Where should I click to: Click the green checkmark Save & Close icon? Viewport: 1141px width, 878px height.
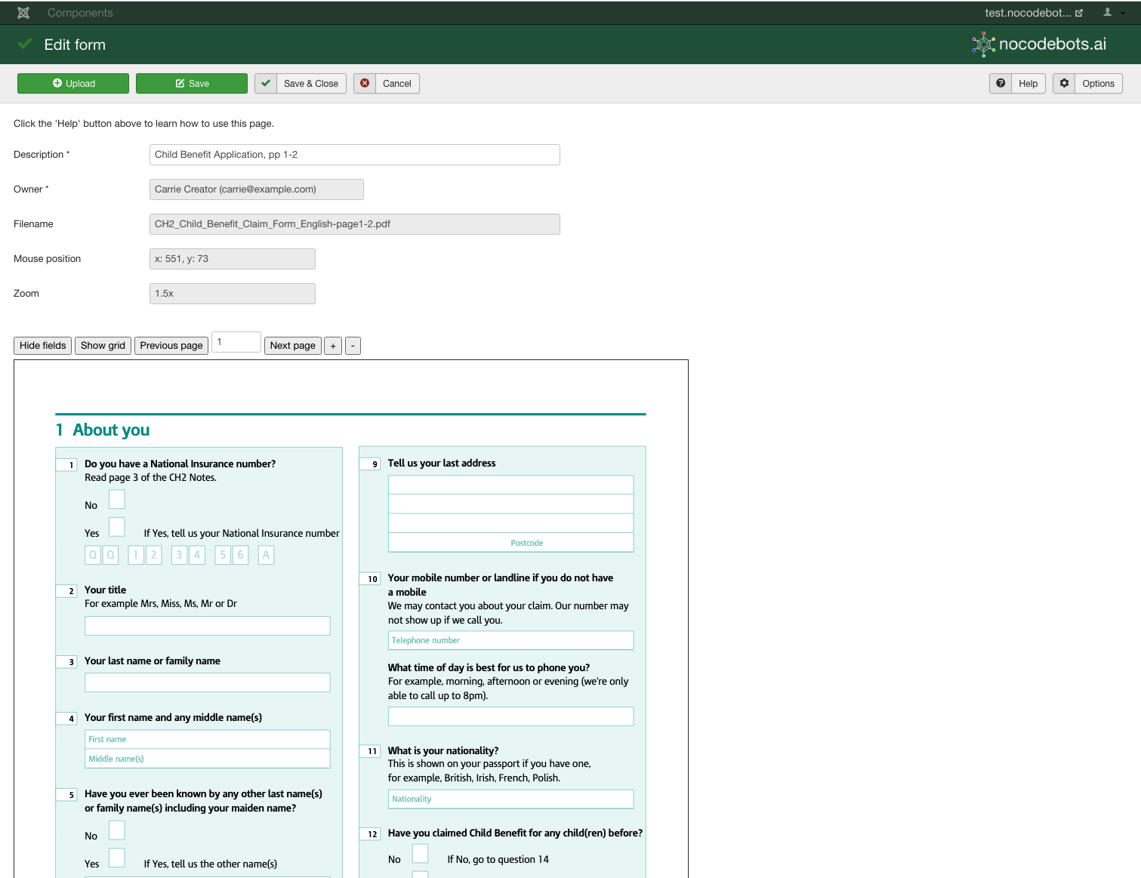coord(266,84)
